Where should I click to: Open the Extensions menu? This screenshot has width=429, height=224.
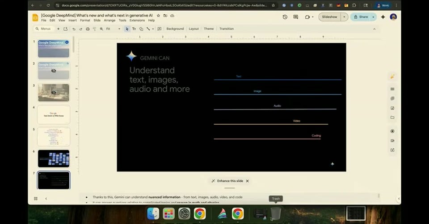click(x=137, y=20)
